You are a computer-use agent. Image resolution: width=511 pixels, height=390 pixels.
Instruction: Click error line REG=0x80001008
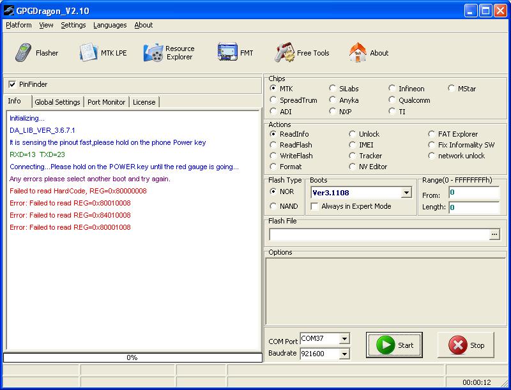coord(70,227)
